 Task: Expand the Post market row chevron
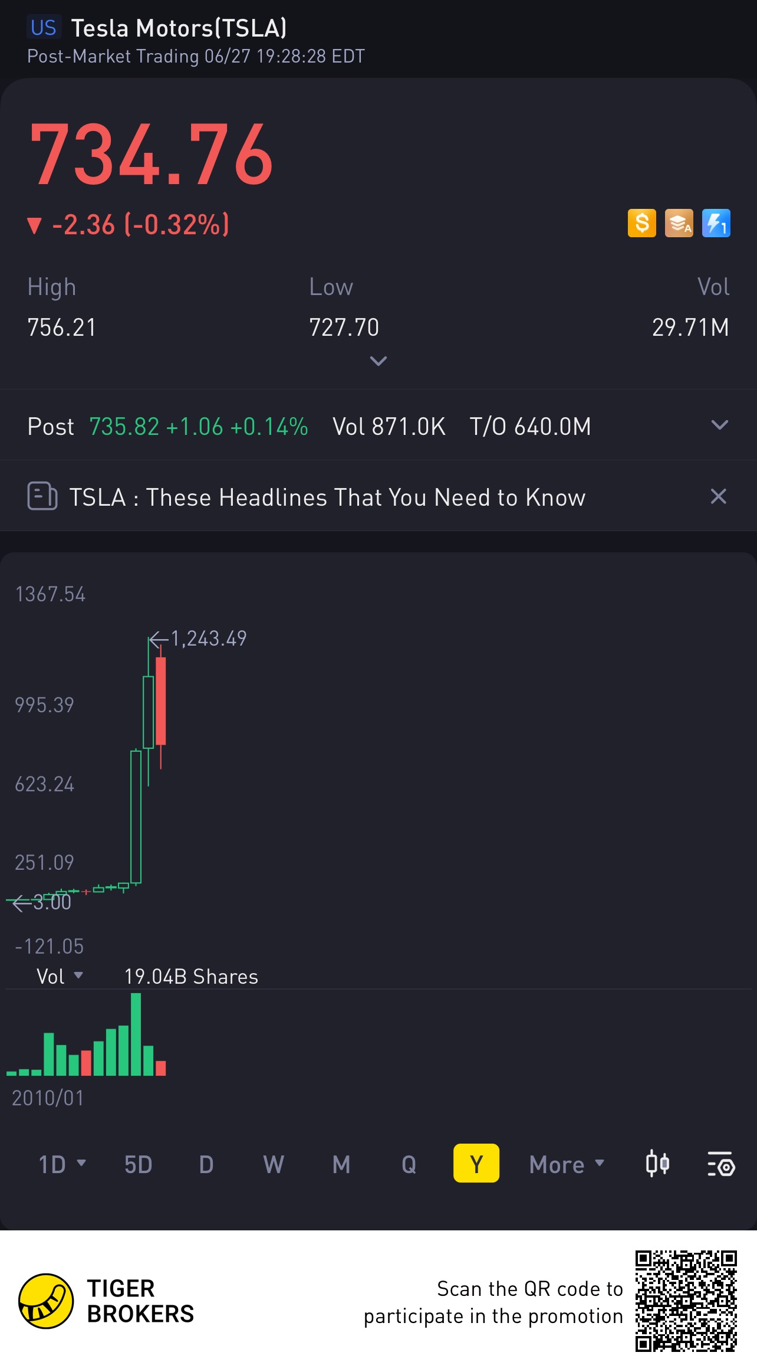[x=719, y=425]
